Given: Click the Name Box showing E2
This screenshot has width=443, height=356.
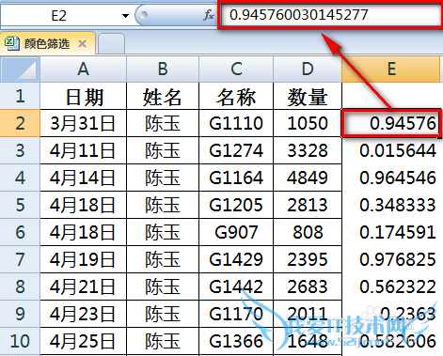Looking at the screenshot, I should tap(59, 15).
